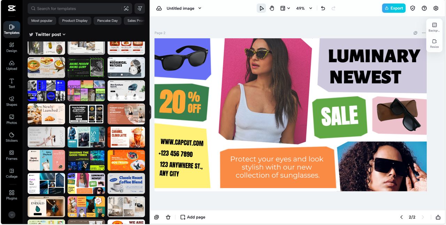Choose the New furniture launch template
Image resolution: width=446 pixels, height=225 pixels.
[126, 91]
